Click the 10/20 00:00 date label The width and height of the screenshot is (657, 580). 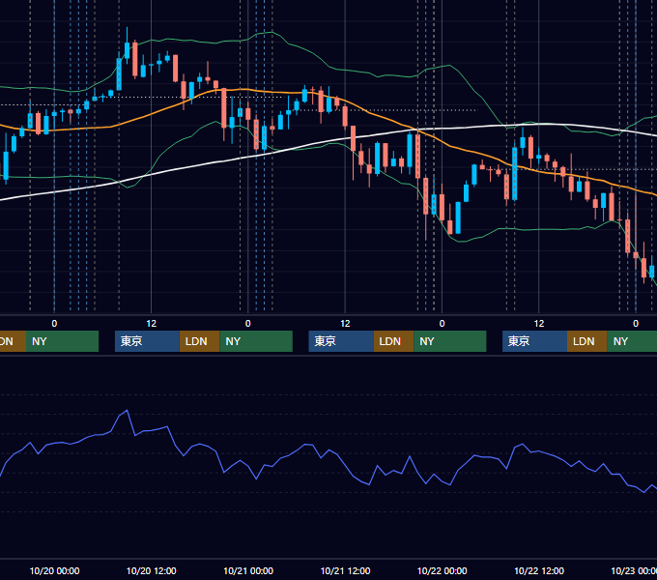(54, 570)
